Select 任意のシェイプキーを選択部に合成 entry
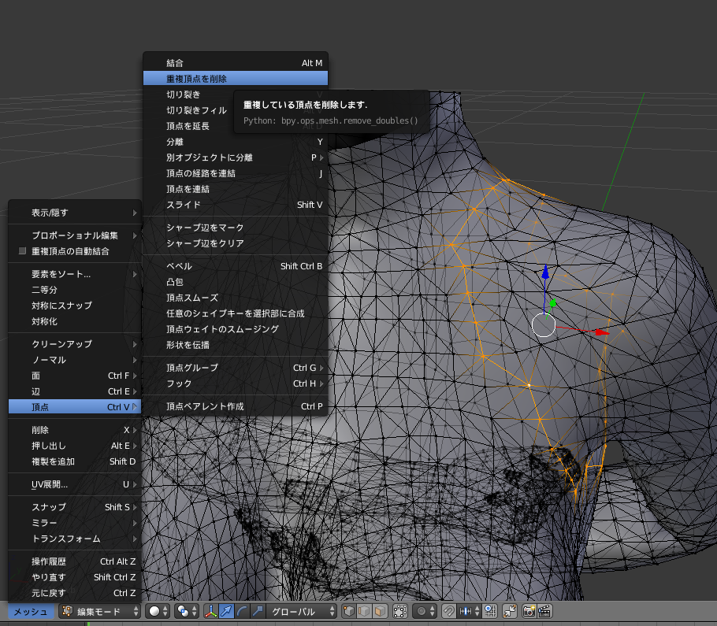 [x=236, y=313]
